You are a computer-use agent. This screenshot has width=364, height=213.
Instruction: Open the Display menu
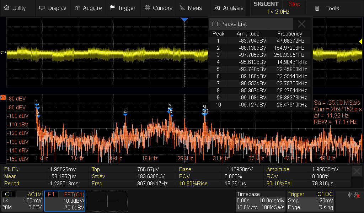[53, 8]
